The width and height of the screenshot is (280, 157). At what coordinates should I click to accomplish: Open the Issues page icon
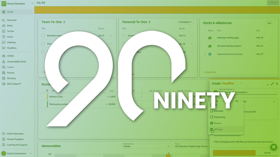pyautogui.click(x=4, y=37)
